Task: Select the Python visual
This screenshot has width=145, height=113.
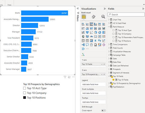Action: [99, 41]
